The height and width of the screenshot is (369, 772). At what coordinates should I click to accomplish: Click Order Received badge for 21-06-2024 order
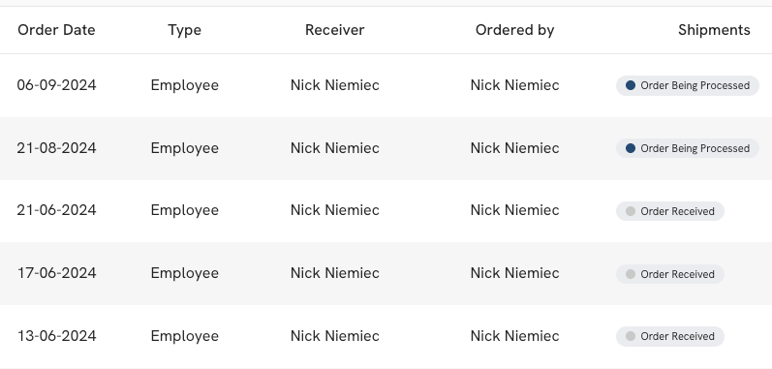[670, 211]
